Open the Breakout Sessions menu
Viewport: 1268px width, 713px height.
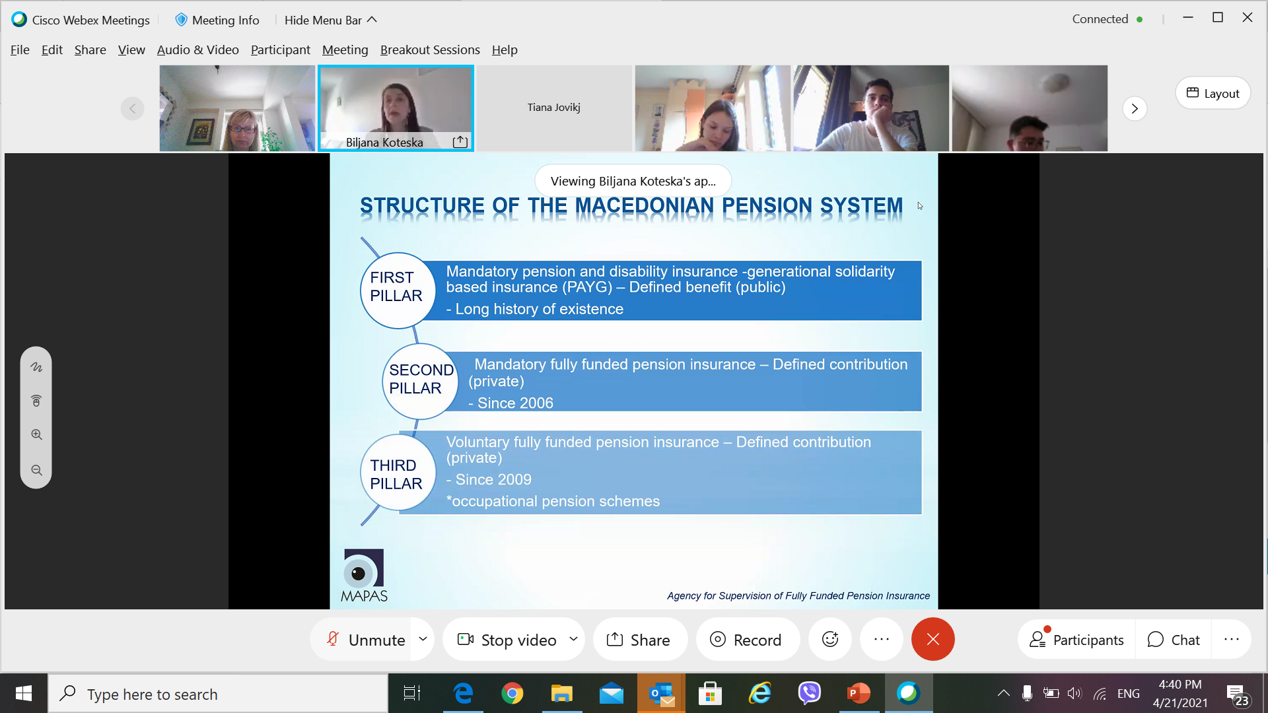(x=430, y=50)
